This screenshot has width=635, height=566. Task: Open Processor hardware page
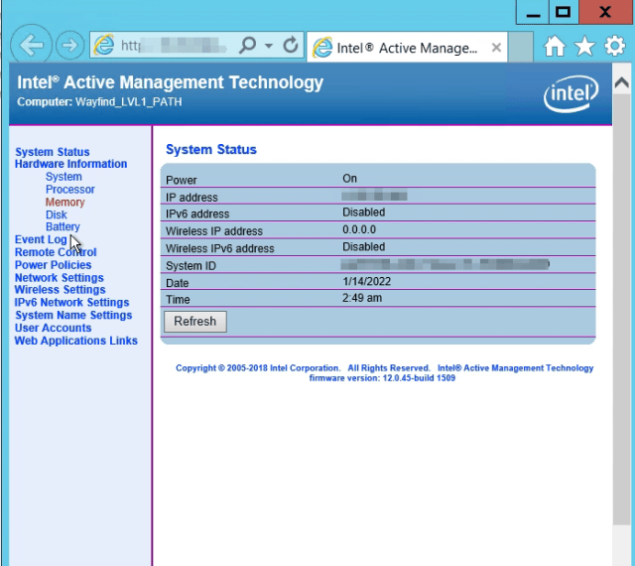tap(70, 190)
